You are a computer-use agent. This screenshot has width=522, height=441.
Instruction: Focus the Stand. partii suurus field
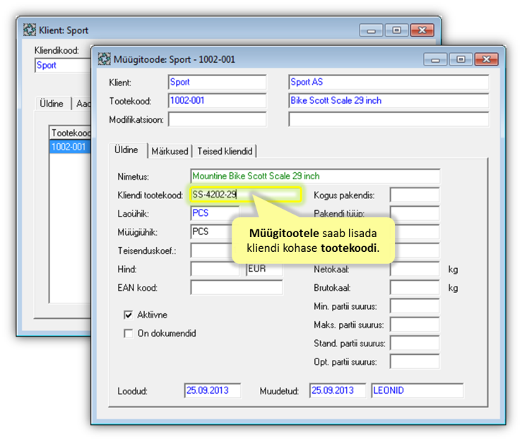tap(415, 343)
